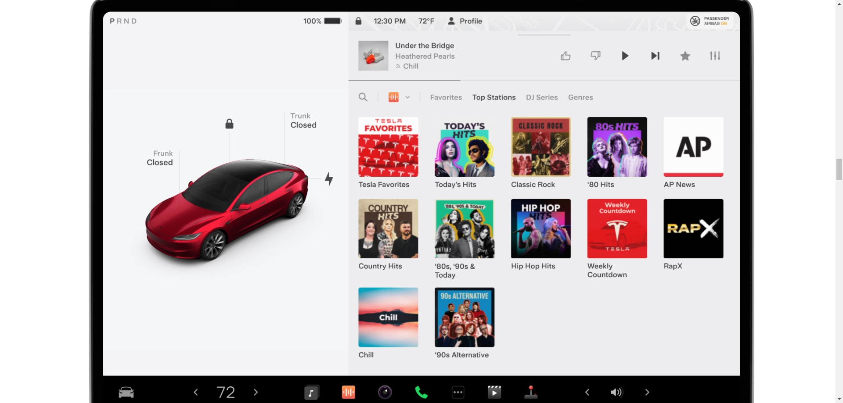Expand the media source dropdown chevron
The image size is (843, 403).
pyautogui.click(x=407, y=97)
